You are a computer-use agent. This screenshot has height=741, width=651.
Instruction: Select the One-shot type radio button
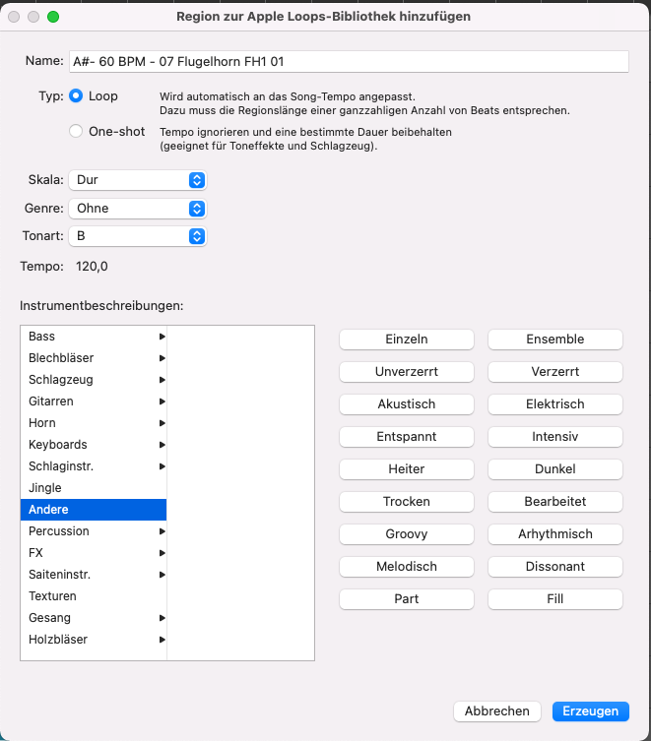click(x=76, y=131)
